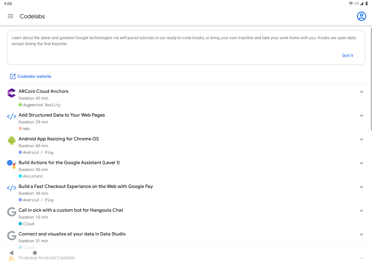
Task: Click the code icon for Fast Checkout Experience
Action: click(11, 188)
